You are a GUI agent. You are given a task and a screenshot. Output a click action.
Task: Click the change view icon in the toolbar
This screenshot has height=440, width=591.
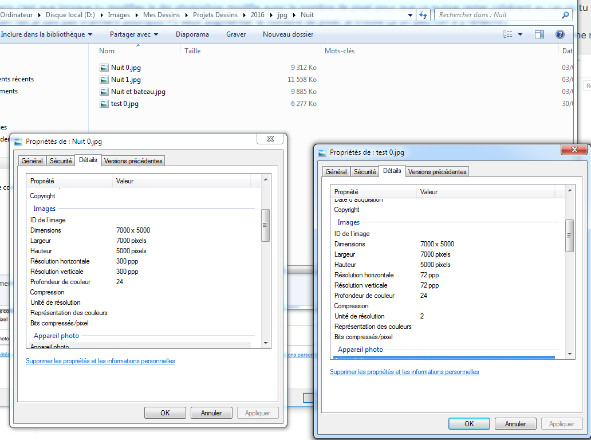click(508, 34)
